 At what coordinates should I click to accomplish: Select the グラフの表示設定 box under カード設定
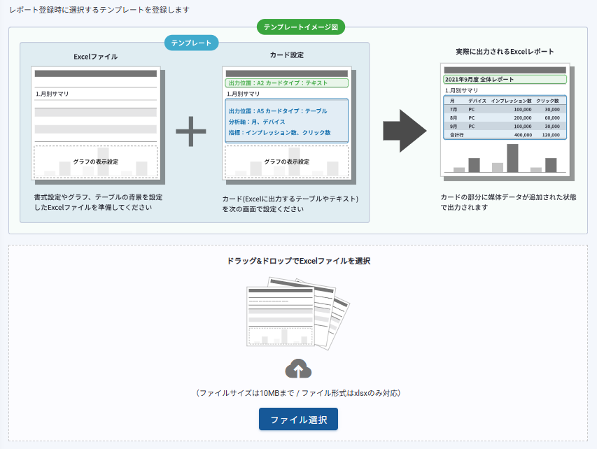tap(286, 162)
